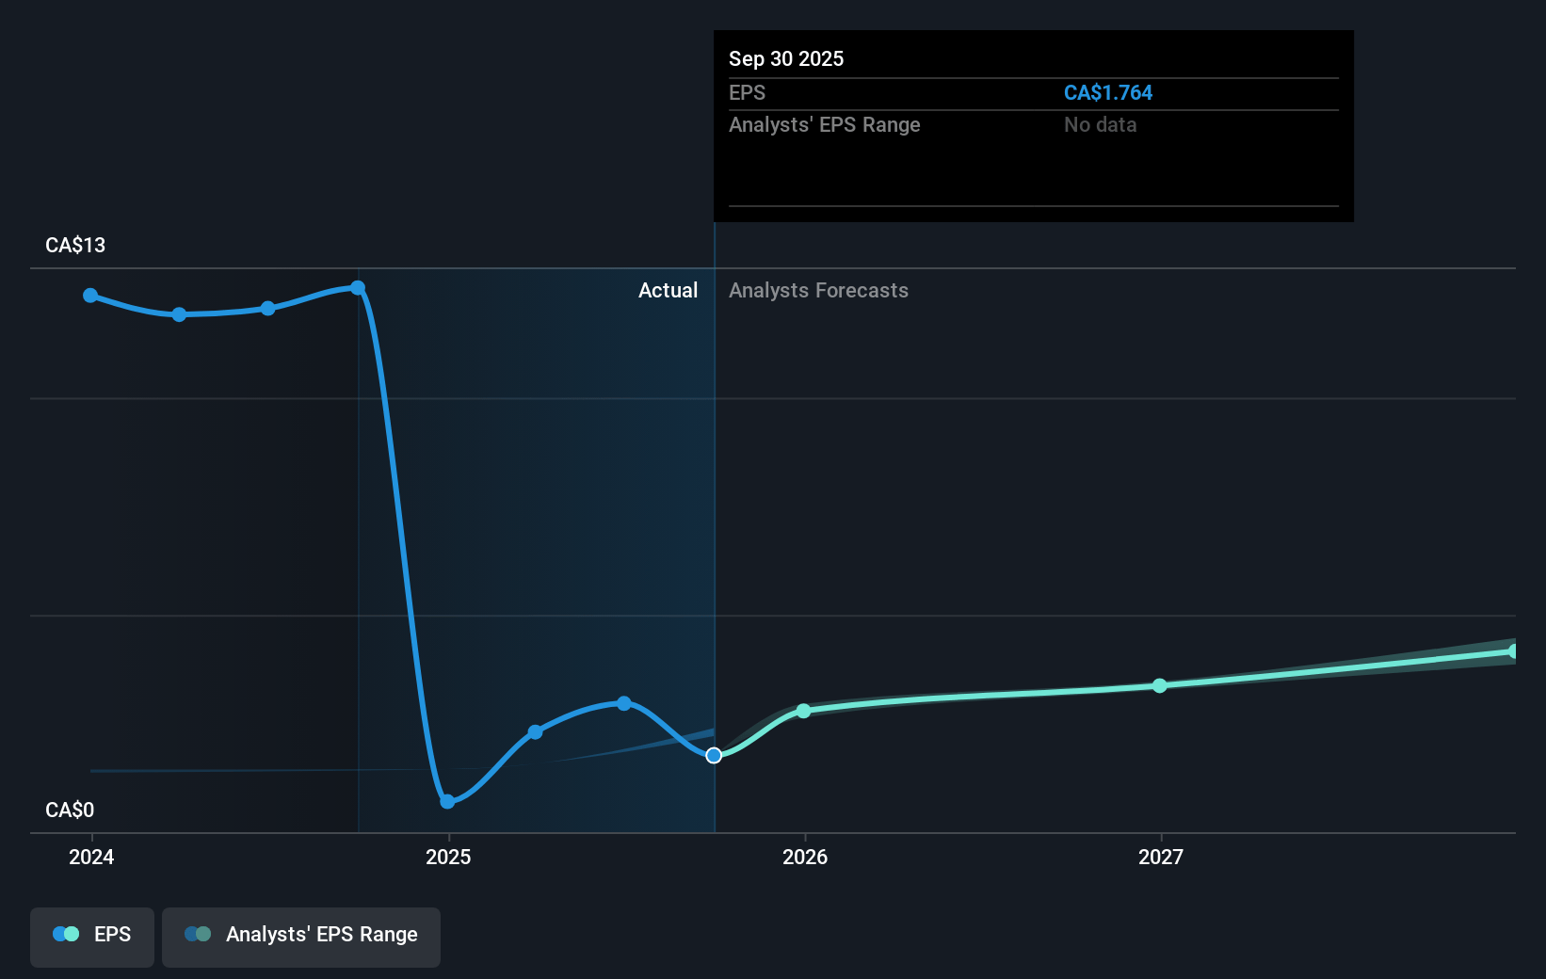Click the Analysts Forecasts label

coord(818,291)
